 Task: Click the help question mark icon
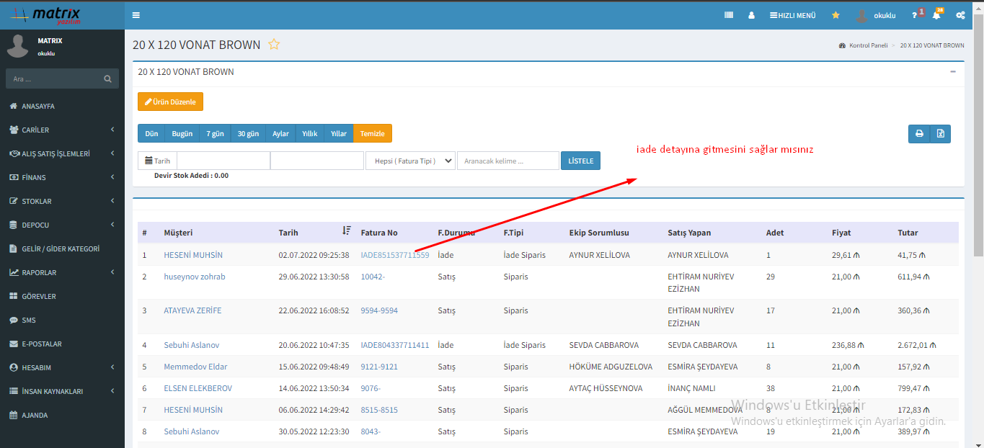click(x=915, y=15)
